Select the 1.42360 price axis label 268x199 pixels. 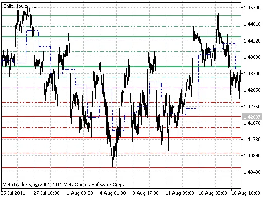click(x=252, y=106)
